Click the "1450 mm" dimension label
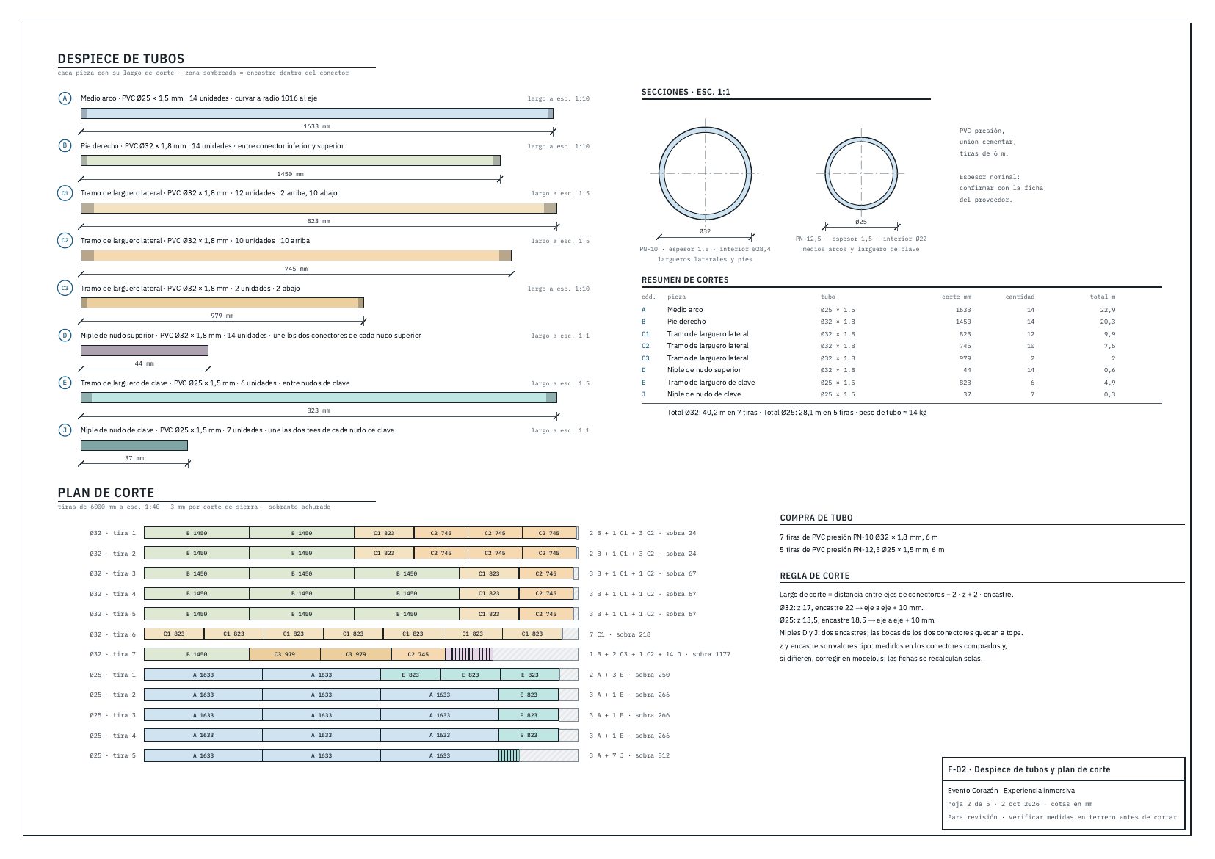This screenshot has width=1215, height=859. click(290, 174)
